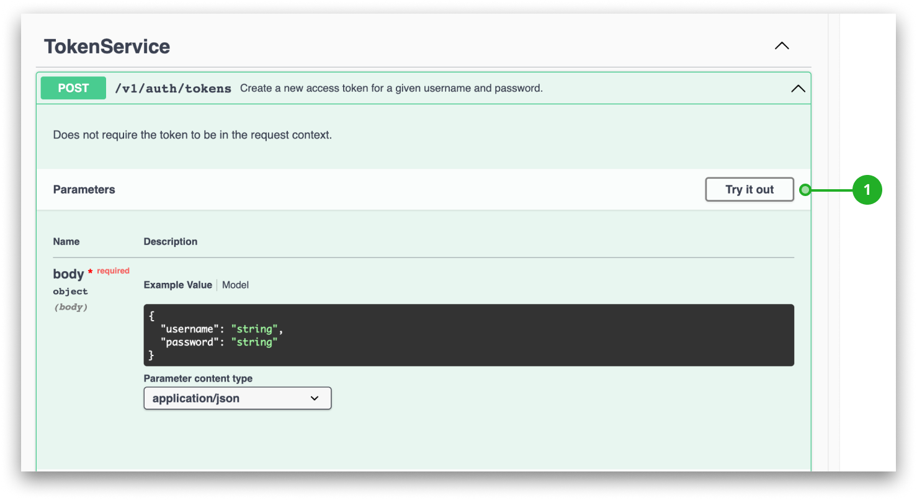Click the Description column header
Image resolution: width=917 pixels, height=500 pixels.
tap(171, 241)
